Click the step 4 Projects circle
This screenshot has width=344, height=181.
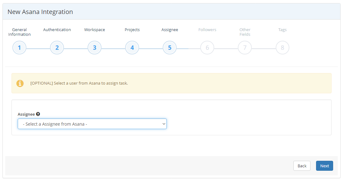(132, 47)
